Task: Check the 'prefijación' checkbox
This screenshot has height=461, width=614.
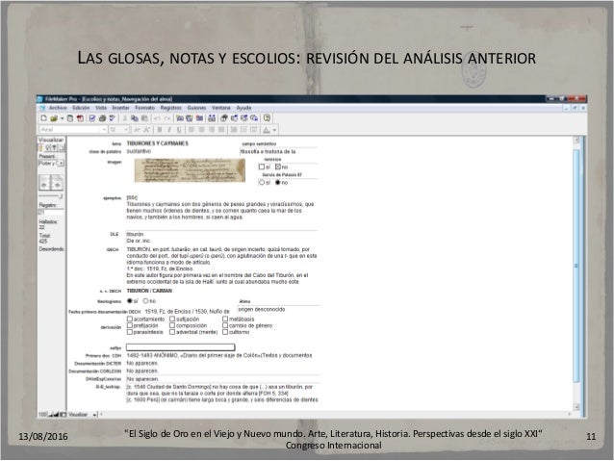Action: [x=130, y=325]
